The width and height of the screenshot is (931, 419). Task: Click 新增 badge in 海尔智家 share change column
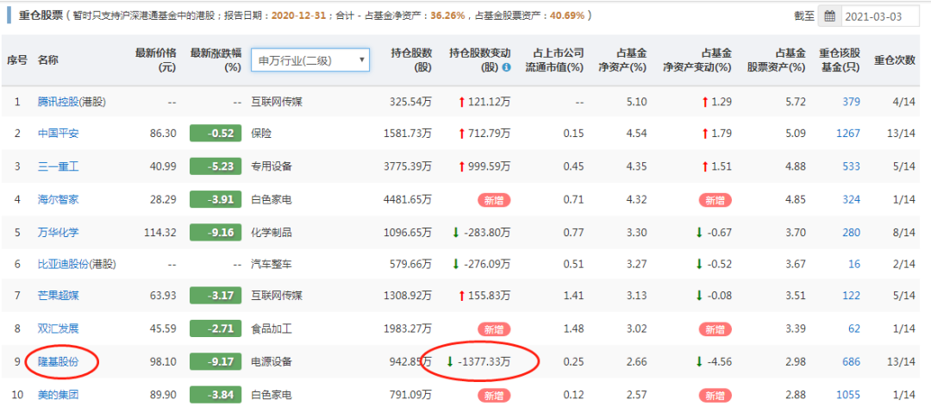tap(494, 200)
